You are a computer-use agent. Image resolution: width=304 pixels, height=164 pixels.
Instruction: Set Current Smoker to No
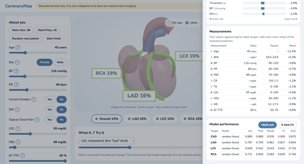pyautogui.click(x=61, y=100)
